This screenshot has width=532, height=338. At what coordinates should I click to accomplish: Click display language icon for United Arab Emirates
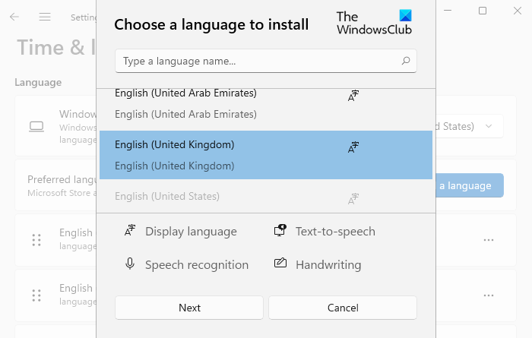click(x=353, y=96)
